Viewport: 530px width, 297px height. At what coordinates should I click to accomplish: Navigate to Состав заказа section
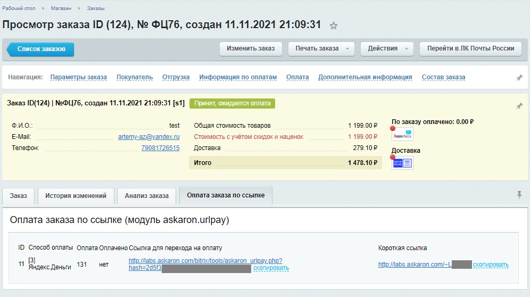coord(443,77)
